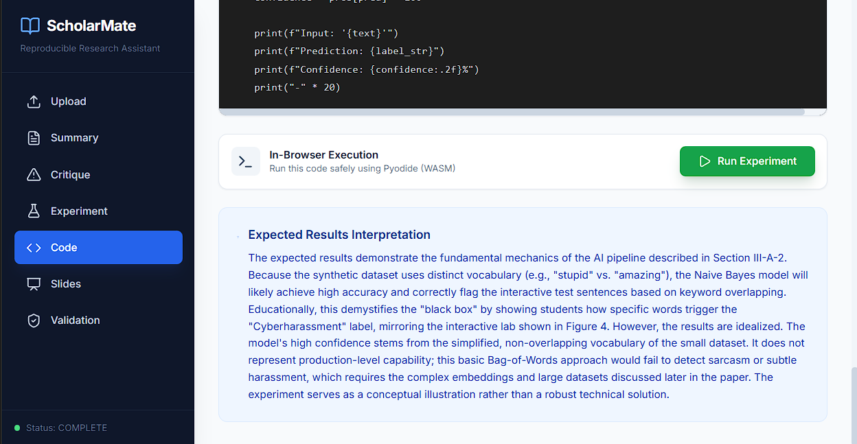
Task: Click the ScholarMate open-book logo icon
Action: pyautogui.click(x=30, y=26)
